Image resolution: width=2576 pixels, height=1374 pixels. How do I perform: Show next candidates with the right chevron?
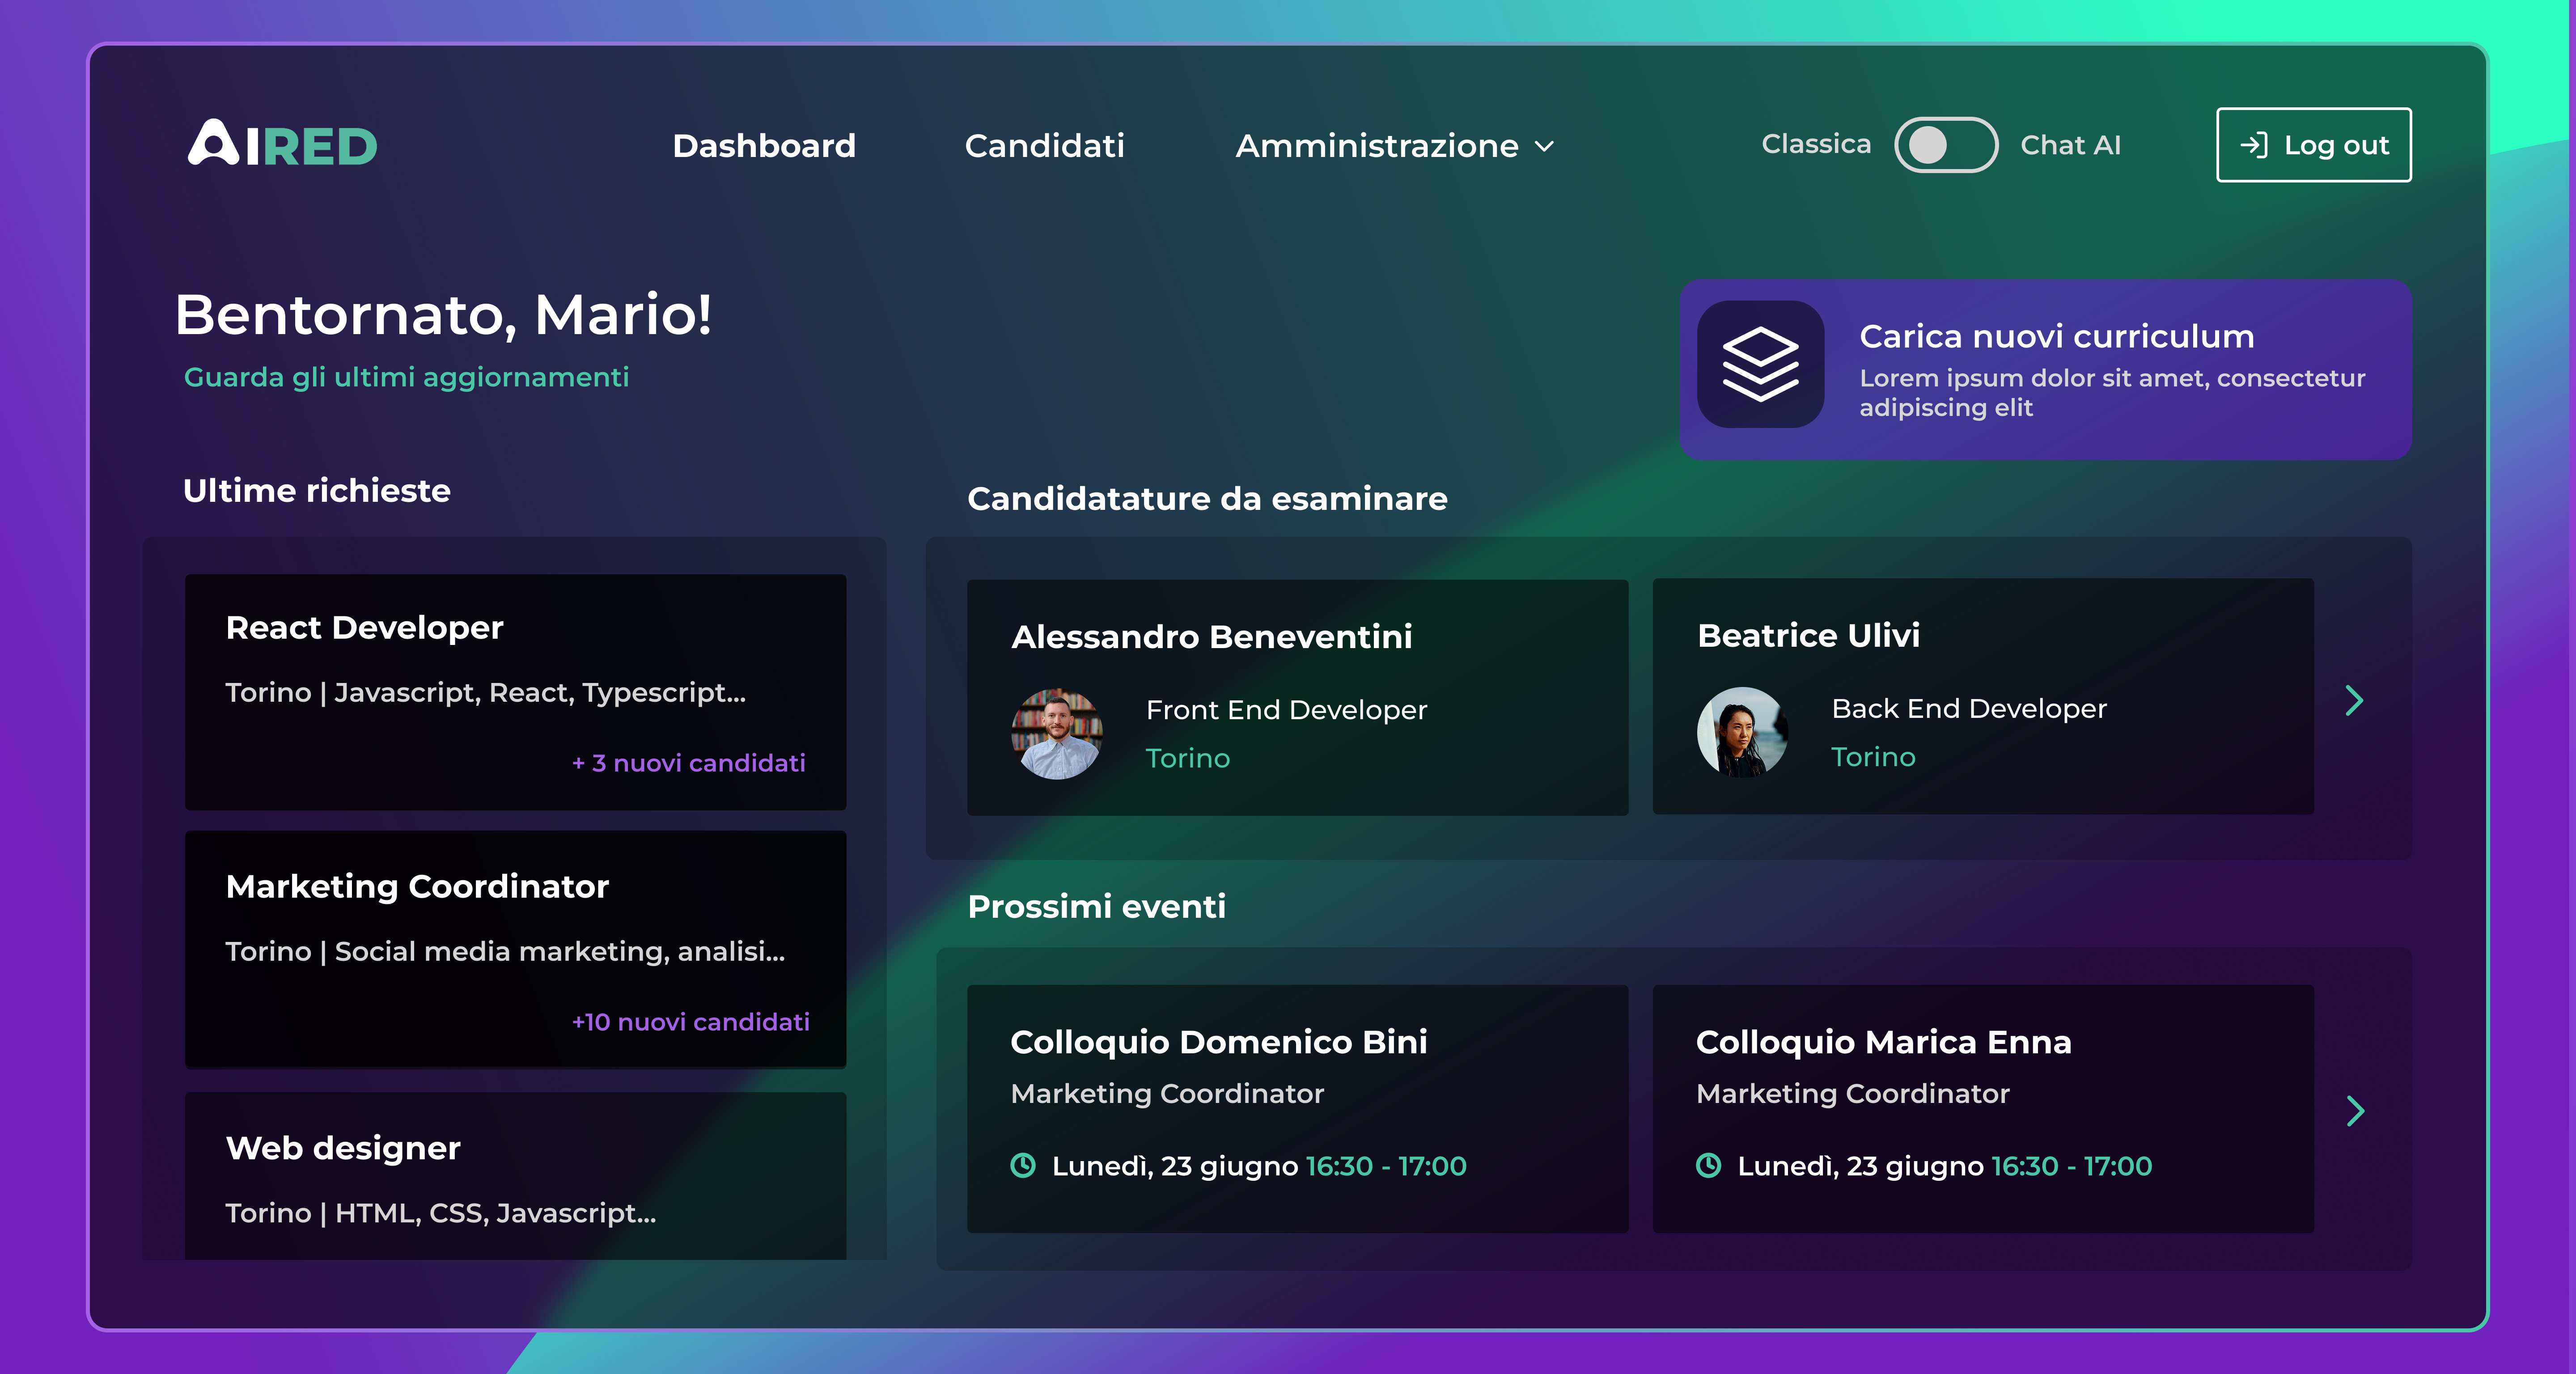point(2354,700)
